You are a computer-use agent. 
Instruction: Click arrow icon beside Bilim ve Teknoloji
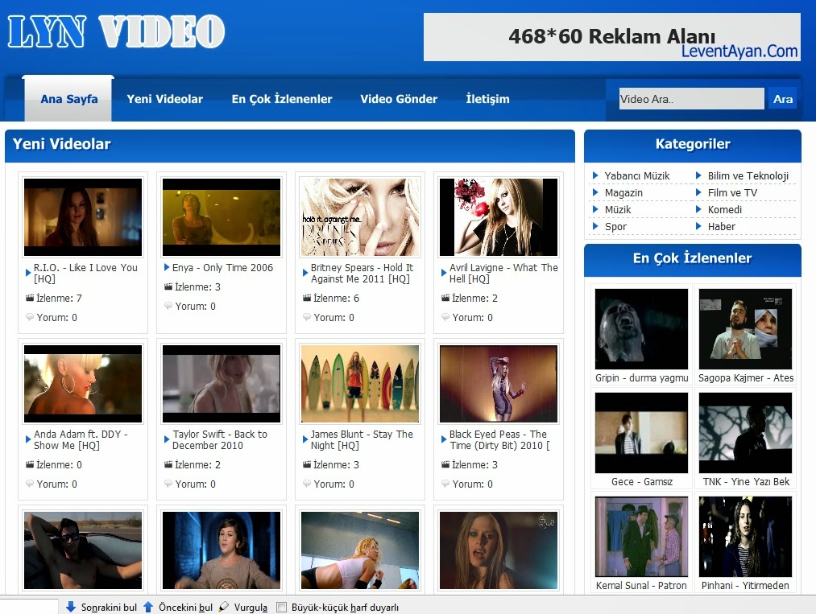coord(698,175)
